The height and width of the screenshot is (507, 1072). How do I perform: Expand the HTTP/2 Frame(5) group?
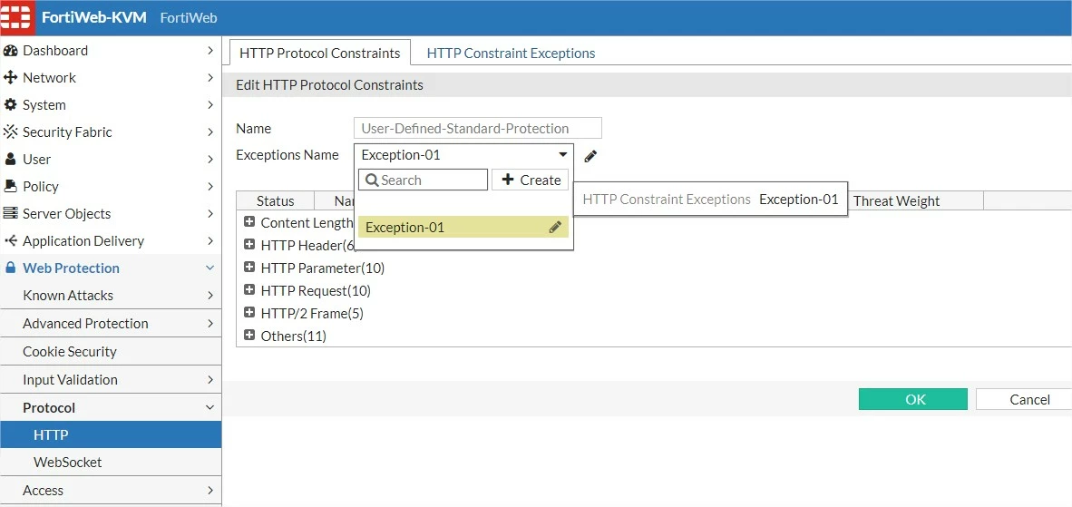[x=249, y=313]
